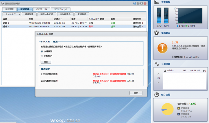Click the 資源監控 widget title
This screenshot has height=123, width=209.
[166, 2]
